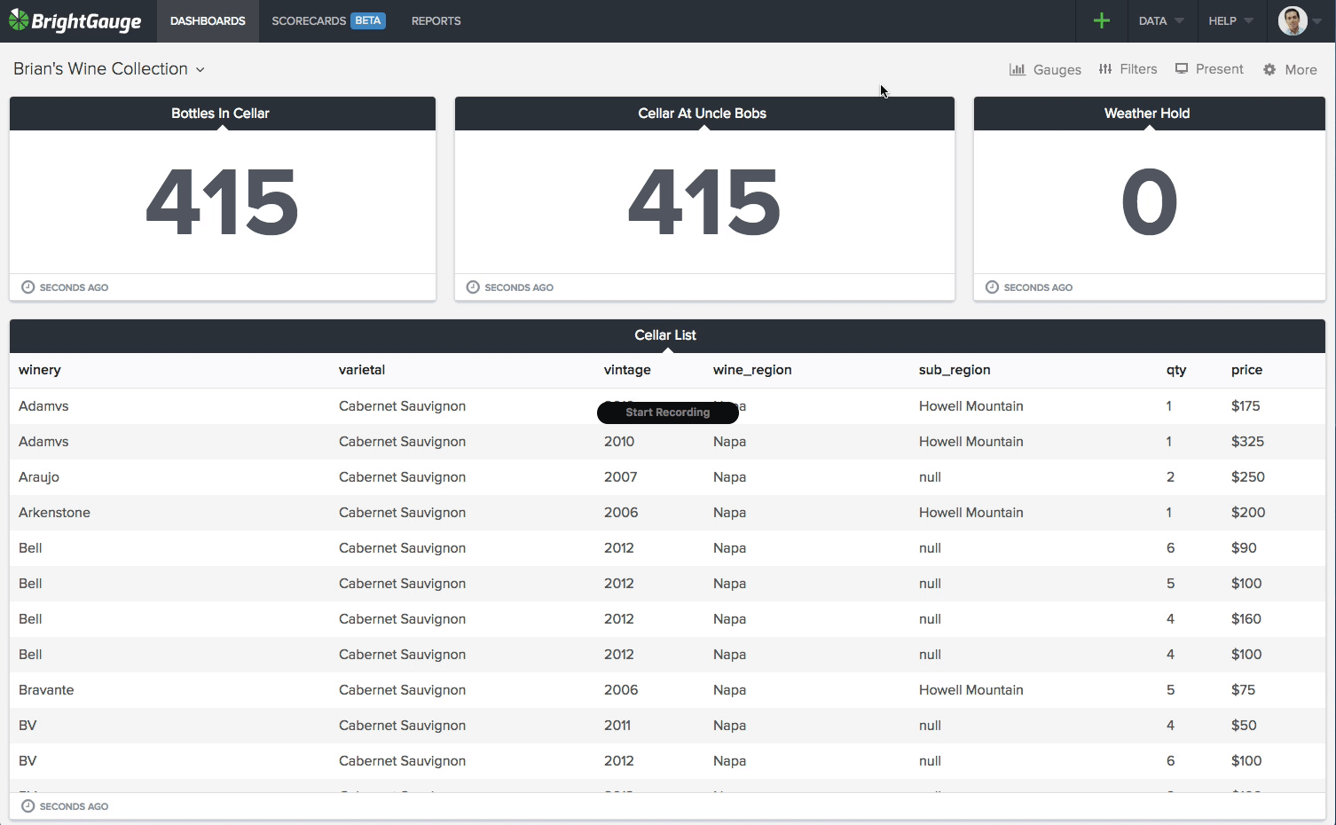1336x825 pixels.
Task: Click the qty column header
Action: point(1176,371)
